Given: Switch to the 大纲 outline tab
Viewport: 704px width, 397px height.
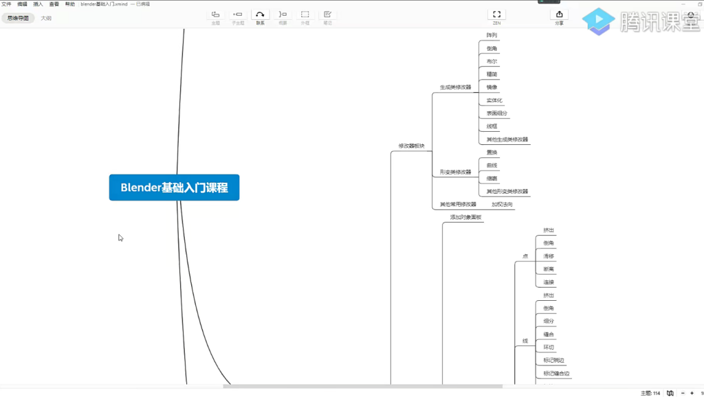Looking at the screenshot, I should coord(46,18).
